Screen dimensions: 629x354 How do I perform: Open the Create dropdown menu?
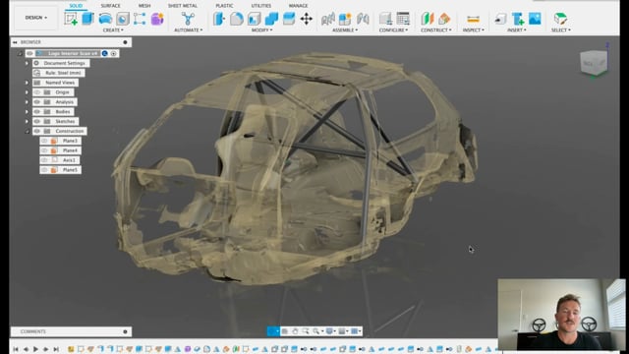coord(113,30)
